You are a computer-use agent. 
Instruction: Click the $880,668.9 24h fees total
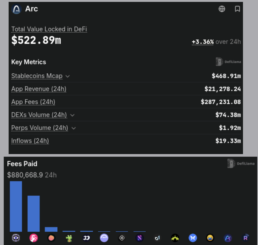32,175
